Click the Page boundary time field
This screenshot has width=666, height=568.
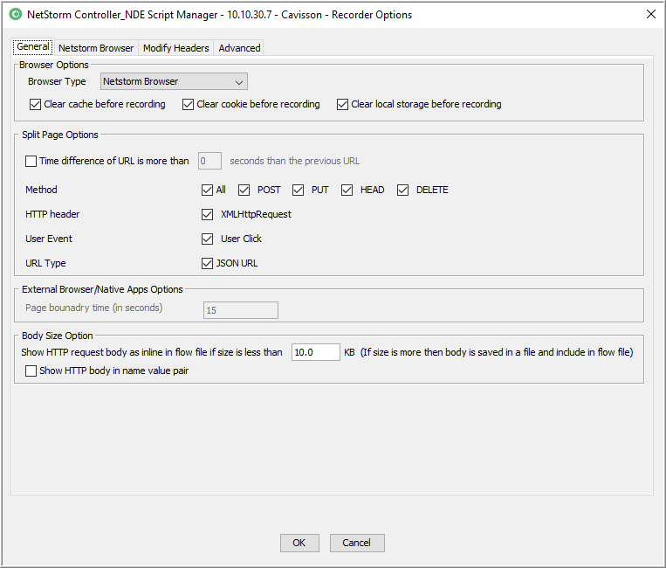click(241, 310)
